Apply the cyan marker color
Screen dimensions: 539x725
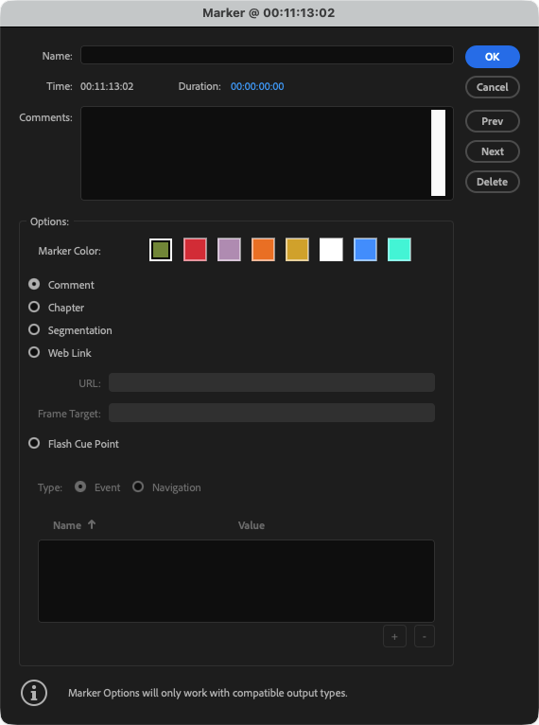click(399, 250)
